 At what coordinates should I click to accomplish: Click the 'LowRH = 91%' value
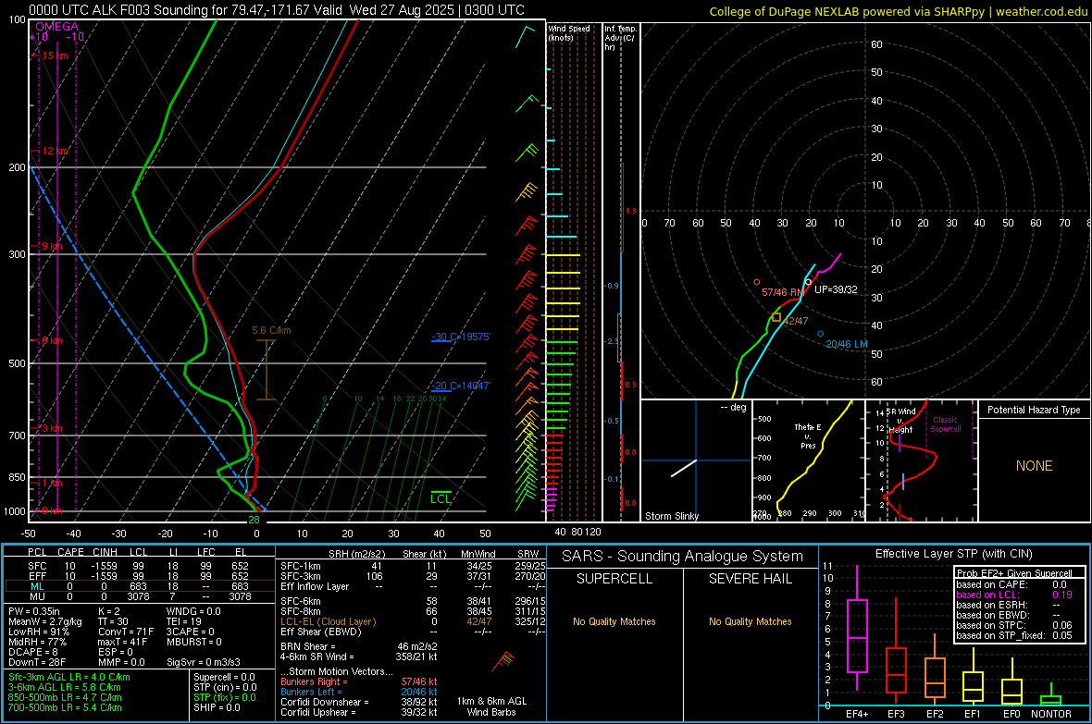[x=39, y=632]
